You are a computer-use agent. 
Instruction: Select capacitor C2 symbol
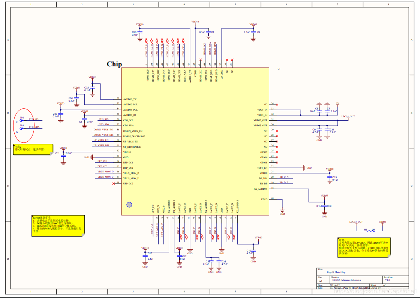(253, 32)
